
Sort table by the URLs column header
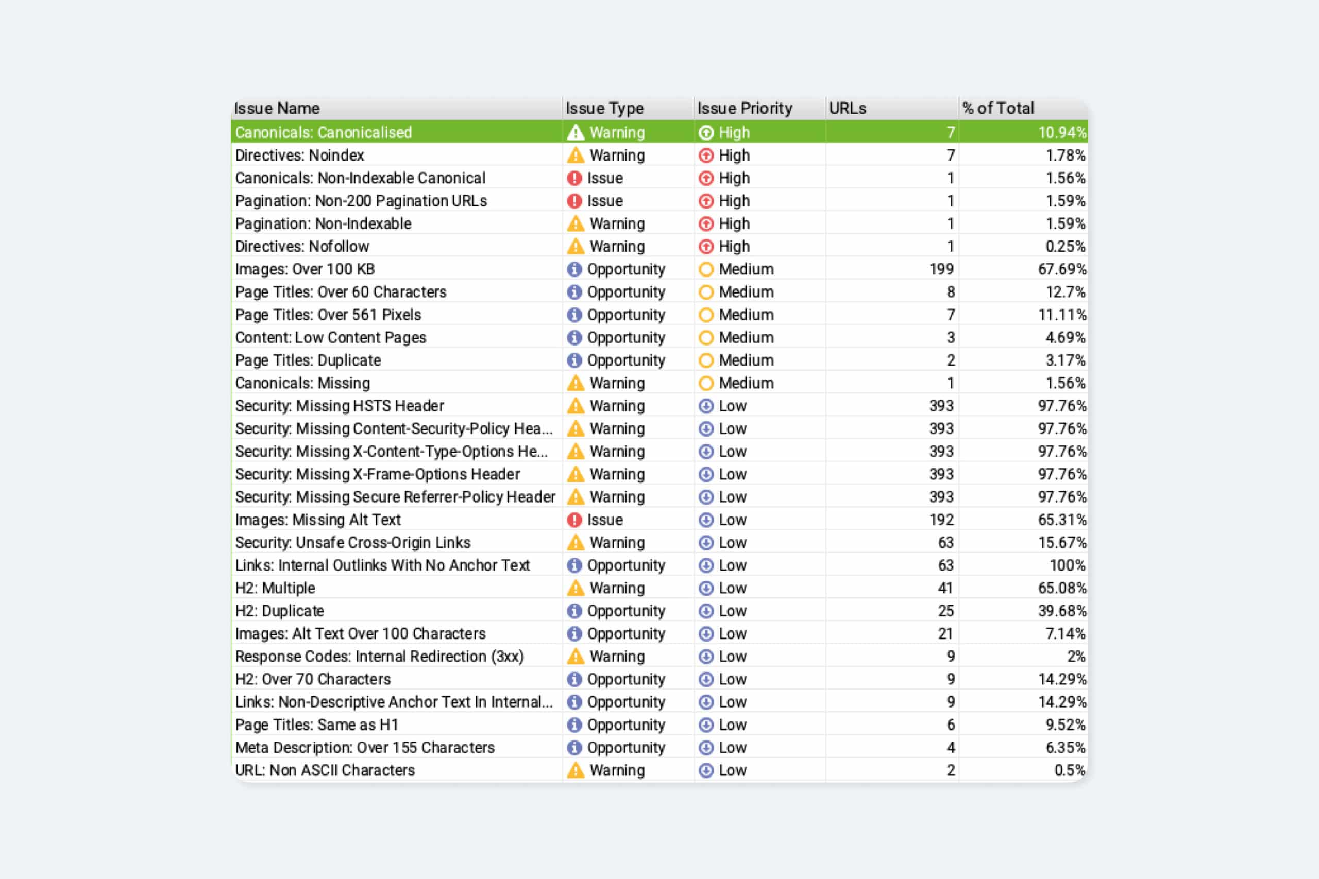tap(847, 108)
